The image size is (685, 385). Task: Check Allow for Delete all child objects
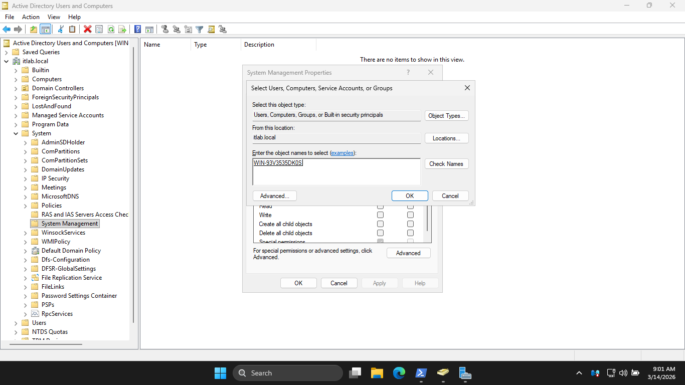point(380,233)
